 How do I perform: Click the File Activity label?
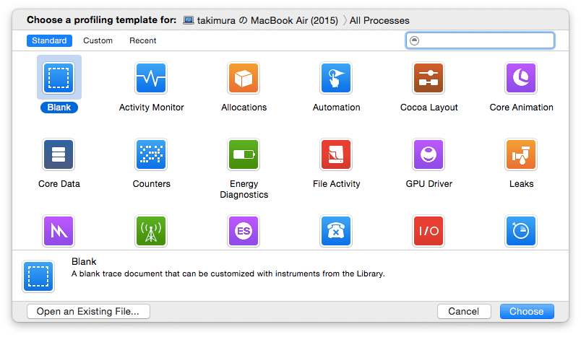(x=337, y=184)
